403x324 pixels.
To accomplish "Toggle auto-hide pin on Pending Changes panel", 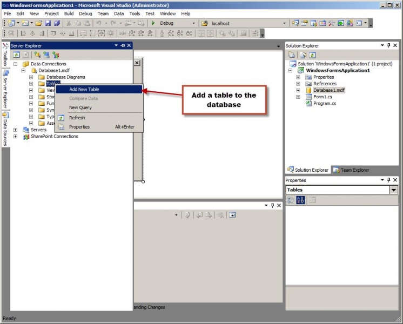I will (x=272, y=205).
